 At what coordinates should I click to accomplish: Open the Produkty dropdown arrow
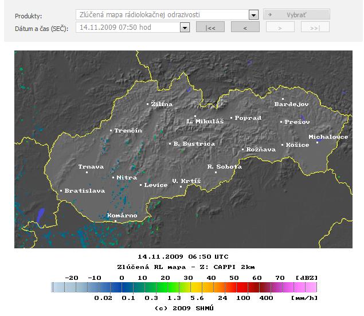pyautogui.click(x=253, y=15)
